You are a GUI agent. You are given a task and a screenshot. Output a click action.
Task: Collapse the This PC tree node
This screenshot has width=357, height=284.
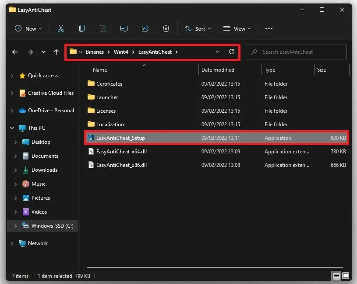point(12,128)
